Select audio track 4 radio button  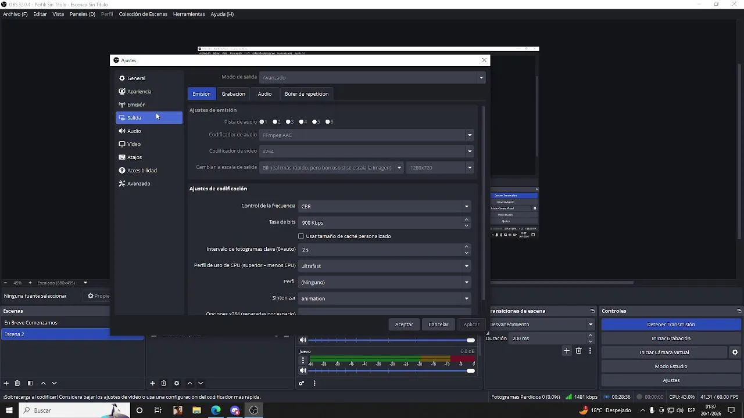pos(302,122)
